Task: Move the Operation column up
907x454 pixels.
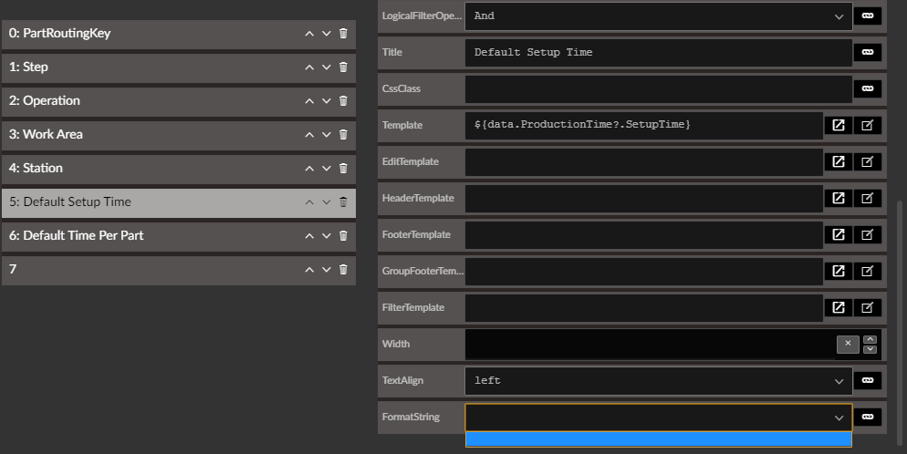Action: [309, 101]
